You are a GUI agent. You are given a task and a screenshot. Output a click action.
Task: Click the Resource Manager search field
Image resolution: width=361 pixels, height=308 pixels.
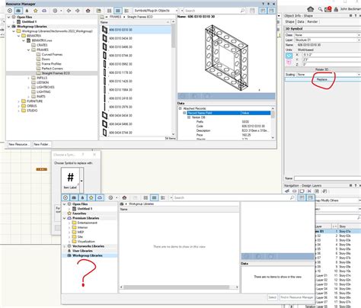(212, 11)
